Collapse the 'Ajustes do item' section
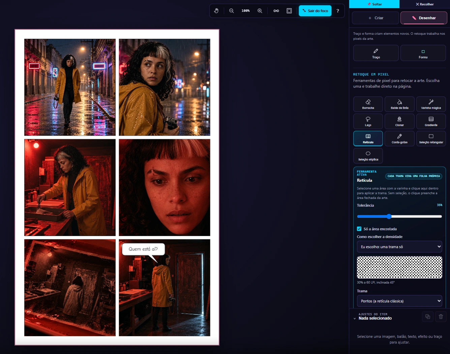This screenshot has width=450, height=354. [x=355, y=318]
